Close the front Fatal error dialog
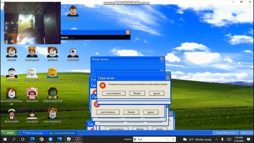Viewport: 254px width, 143px height. (168, 78)
